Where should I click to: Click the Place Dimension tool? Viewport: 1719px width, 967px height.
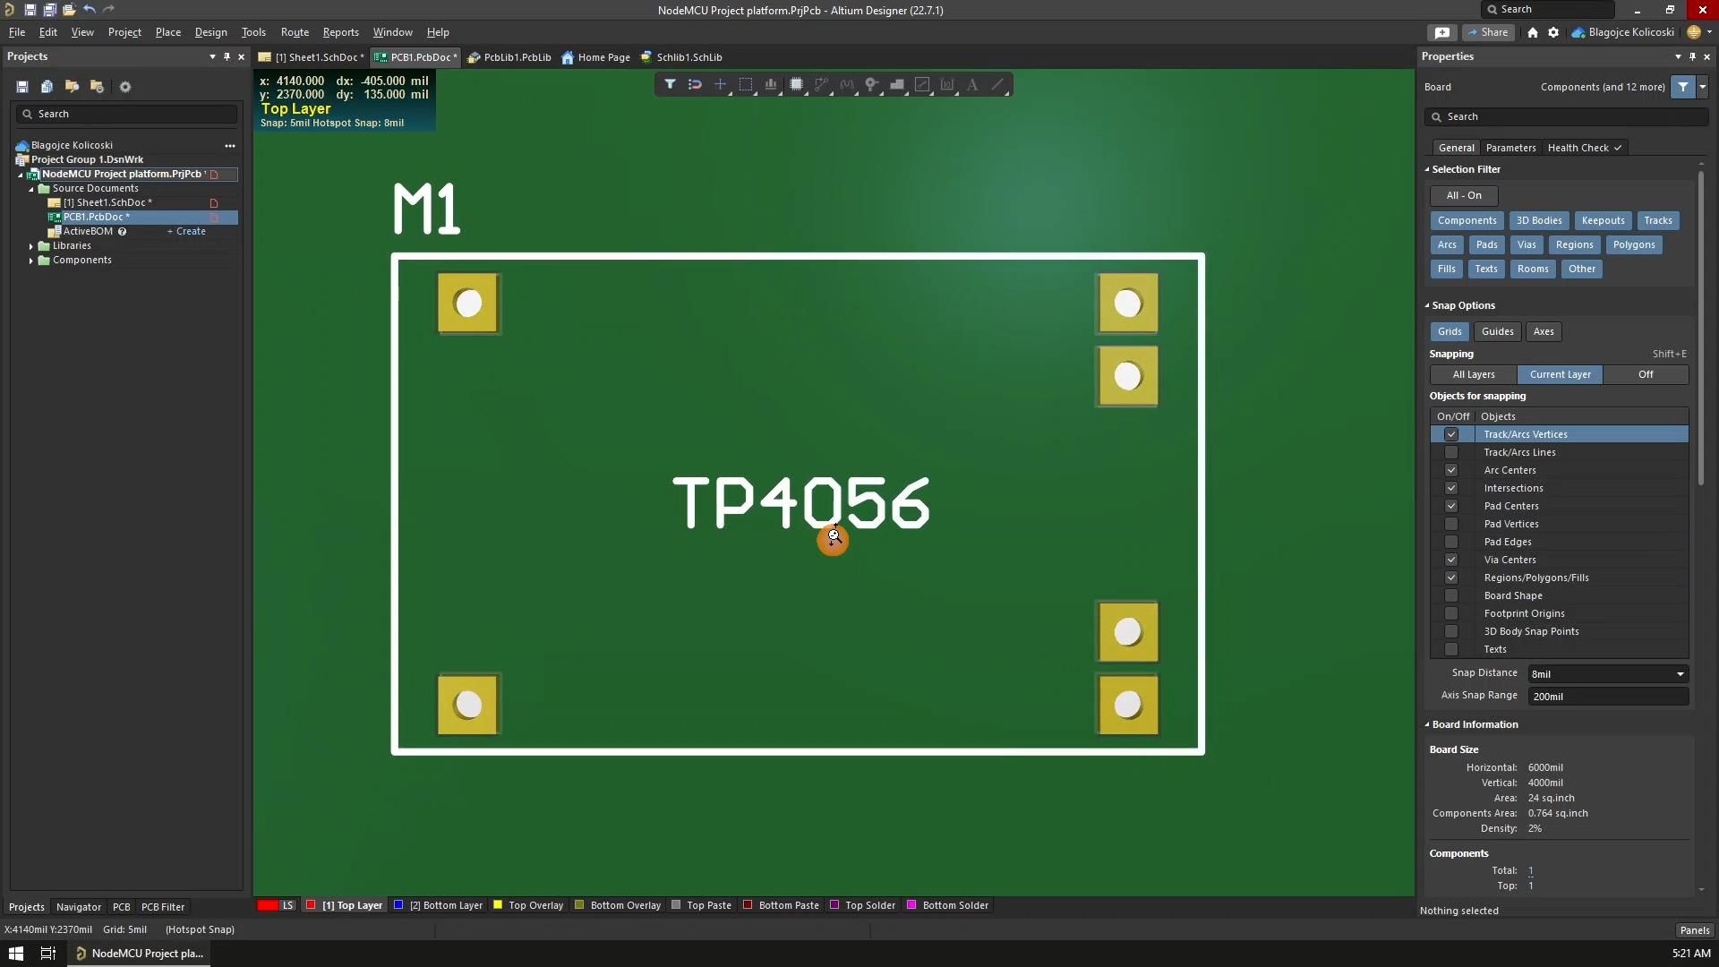tap(948, 84)
